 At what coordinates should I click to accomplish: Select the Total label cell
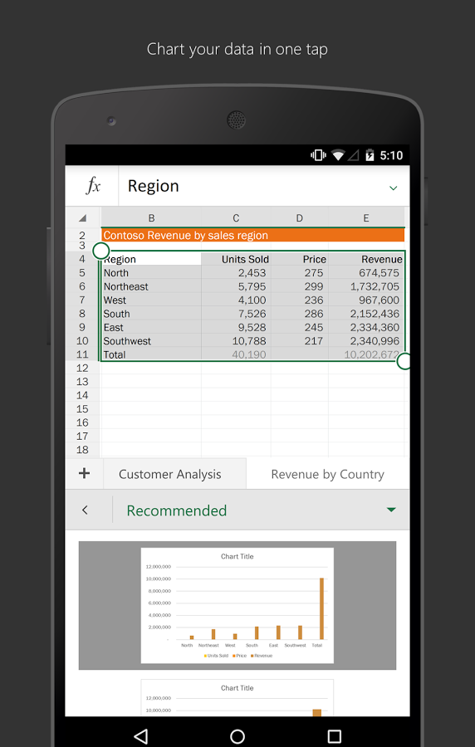coord(151,354)
